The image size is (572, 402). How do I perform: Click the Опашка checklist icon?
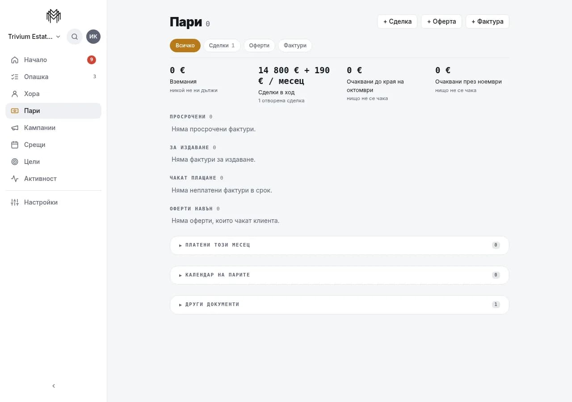[15, 77]
